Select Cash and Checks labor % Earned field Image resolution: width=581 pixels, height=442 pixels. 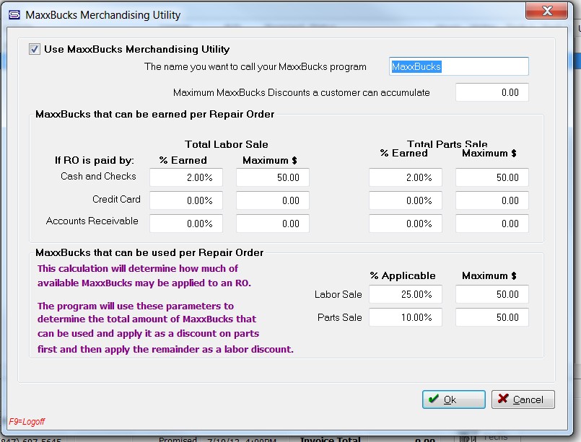coord(186,177)
